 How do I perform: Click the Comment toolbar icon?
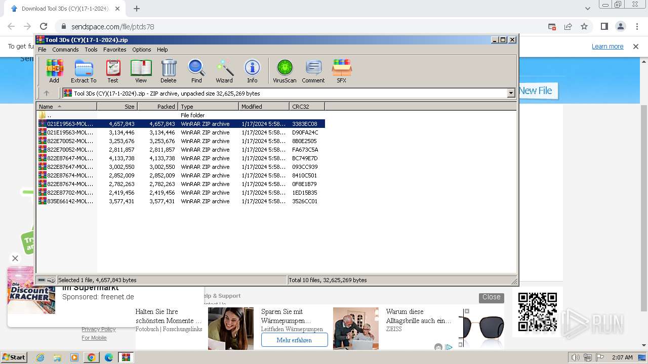(x=313, y=71)
